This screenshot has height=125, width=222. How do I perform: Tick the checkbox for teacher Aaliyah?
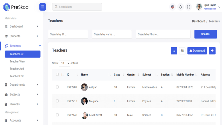(x=57, y=87)
